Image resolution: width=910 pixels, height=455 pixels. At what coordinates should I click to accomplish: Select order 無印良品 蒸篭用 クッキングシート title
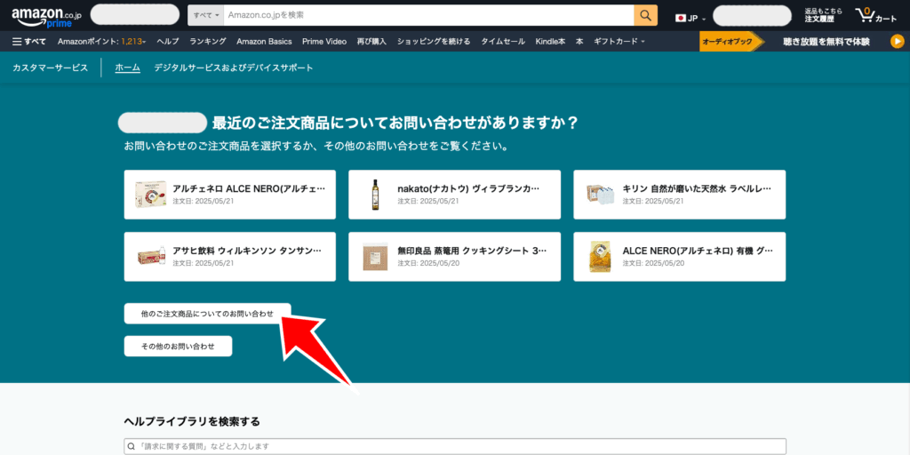click(x=472, y=251)
